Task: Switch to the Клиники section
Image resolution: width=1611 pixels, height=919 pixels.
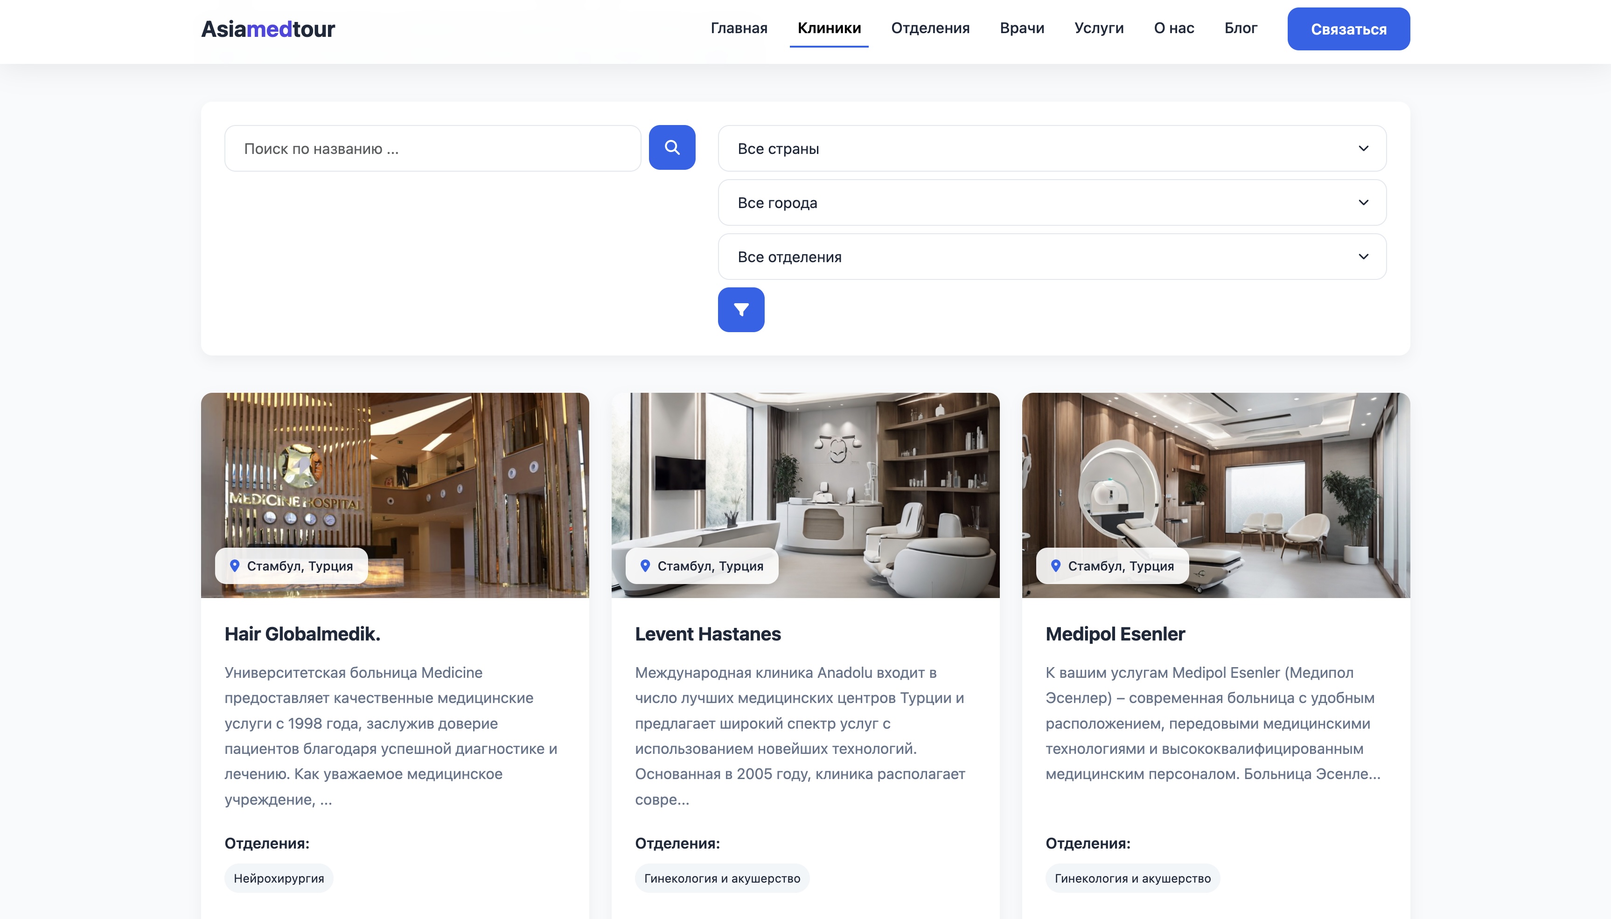Action: point(828,28)
